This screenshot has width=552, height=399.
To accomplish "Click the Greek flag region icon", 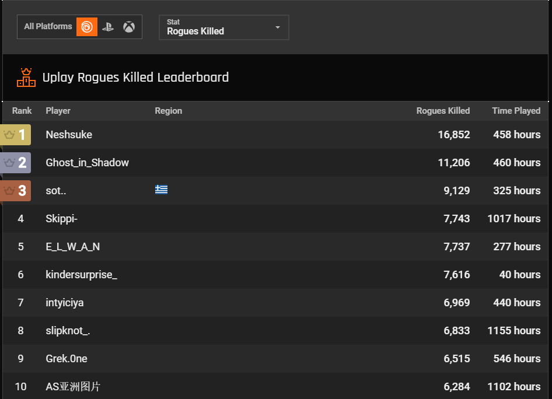I will tap(161, 190).
